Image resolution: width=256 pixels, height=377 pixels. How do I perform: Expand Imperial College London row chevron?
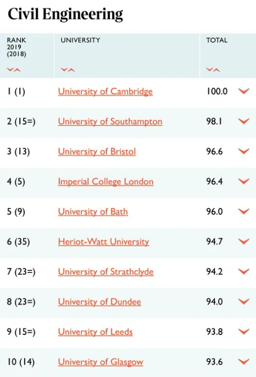[244, 181]
